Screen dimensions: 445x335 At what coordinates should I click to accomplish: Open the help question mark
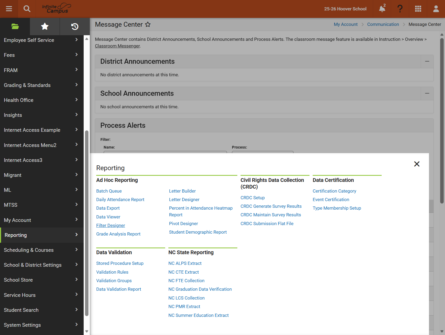(400, 9)
